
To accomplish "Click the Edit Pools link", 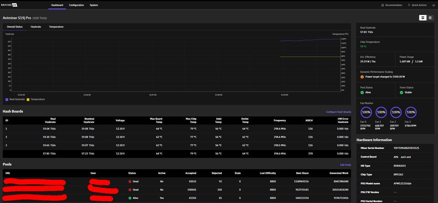I will [345, 165].
